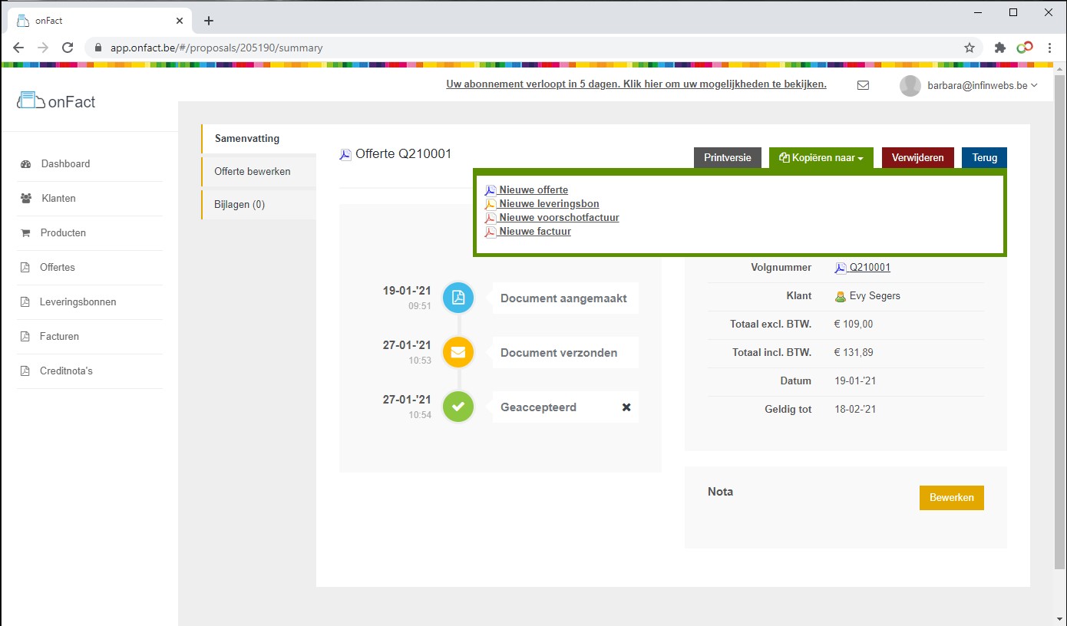Click the mail envelope icon in header
The image size is (1067, 626).
pyautogui.click(x=863, y=85)
